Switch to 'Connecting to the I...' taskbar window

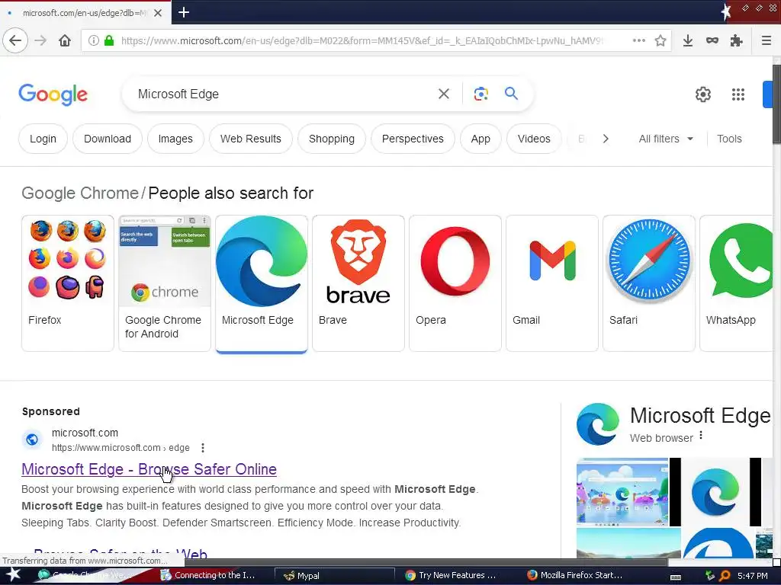coord(209,576)
